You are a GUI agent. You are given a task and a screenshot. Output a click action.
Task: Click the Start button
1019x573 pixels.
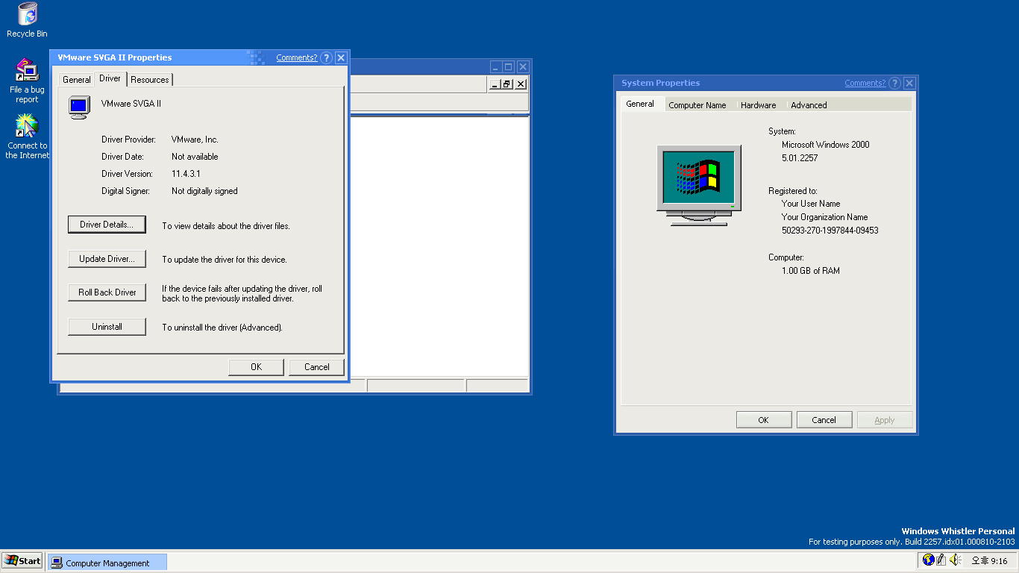(22, 561)
